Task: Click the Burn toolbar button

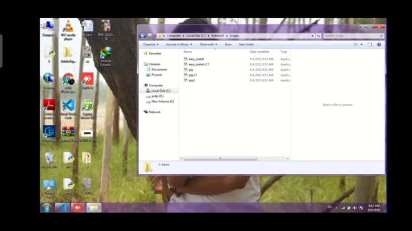Action: (x=228, y=44)
